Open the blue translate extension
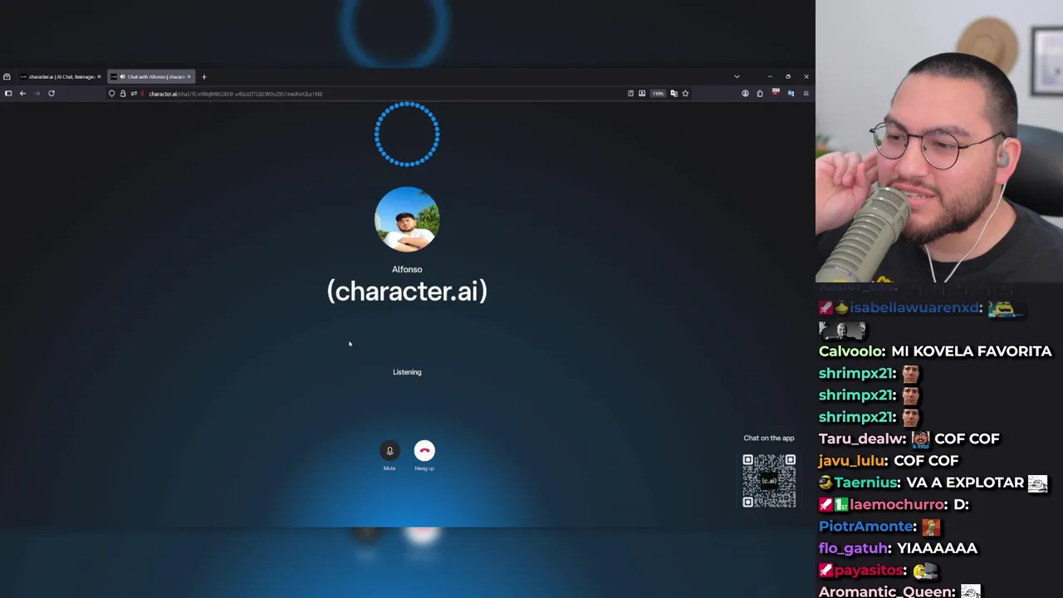Image resolution: width=1063 pixels, height=598 pixels. tap(791, 93)
